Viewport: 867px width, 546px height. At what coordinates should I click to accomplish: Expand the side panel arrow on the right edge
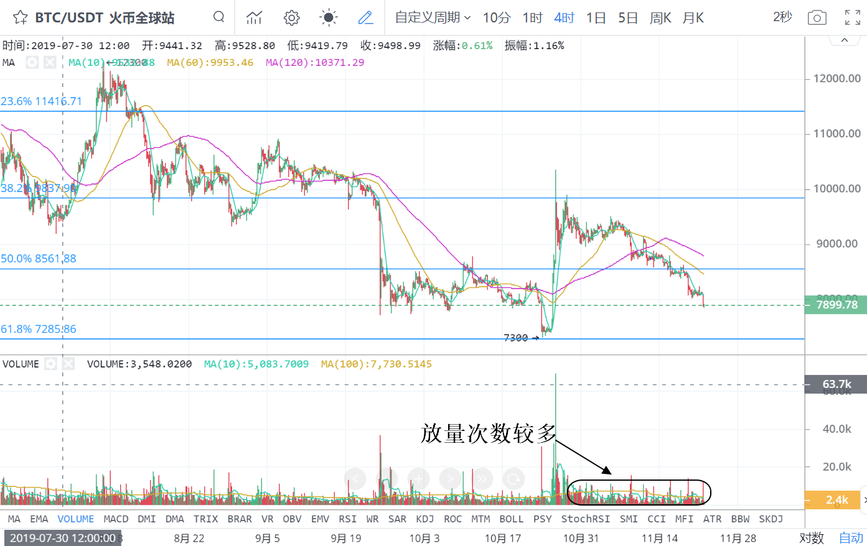[864, 499]
